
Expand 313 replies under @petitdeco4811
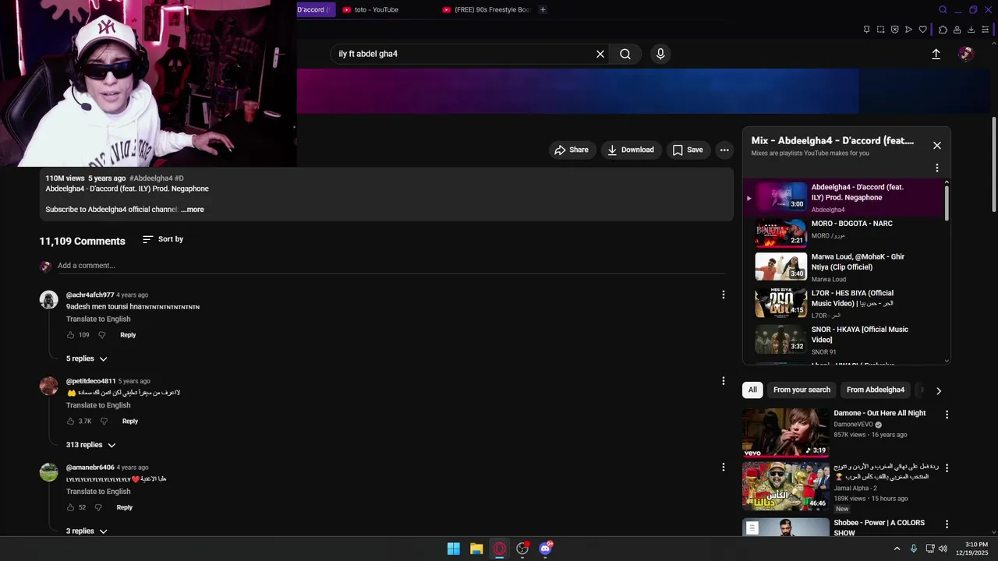(x=90, y=445)
